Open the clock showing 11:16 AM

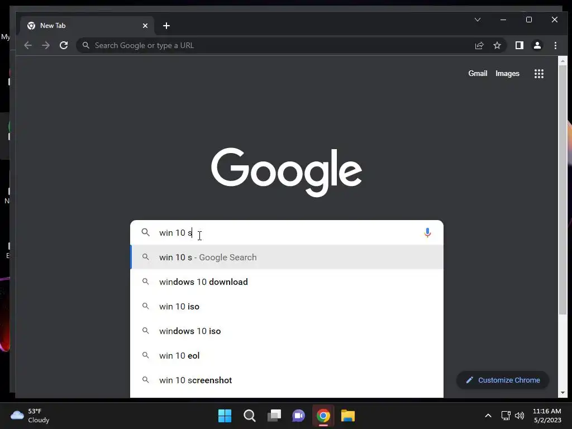tap(547, 416)
